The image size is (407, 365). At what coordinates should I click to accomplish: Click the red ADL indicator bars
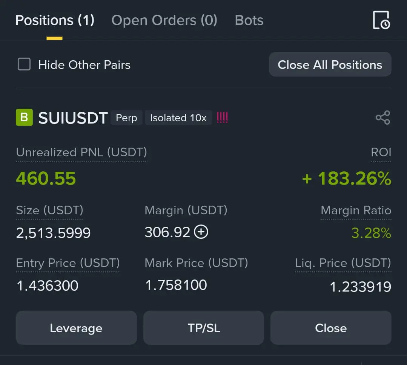click(222, 118)
